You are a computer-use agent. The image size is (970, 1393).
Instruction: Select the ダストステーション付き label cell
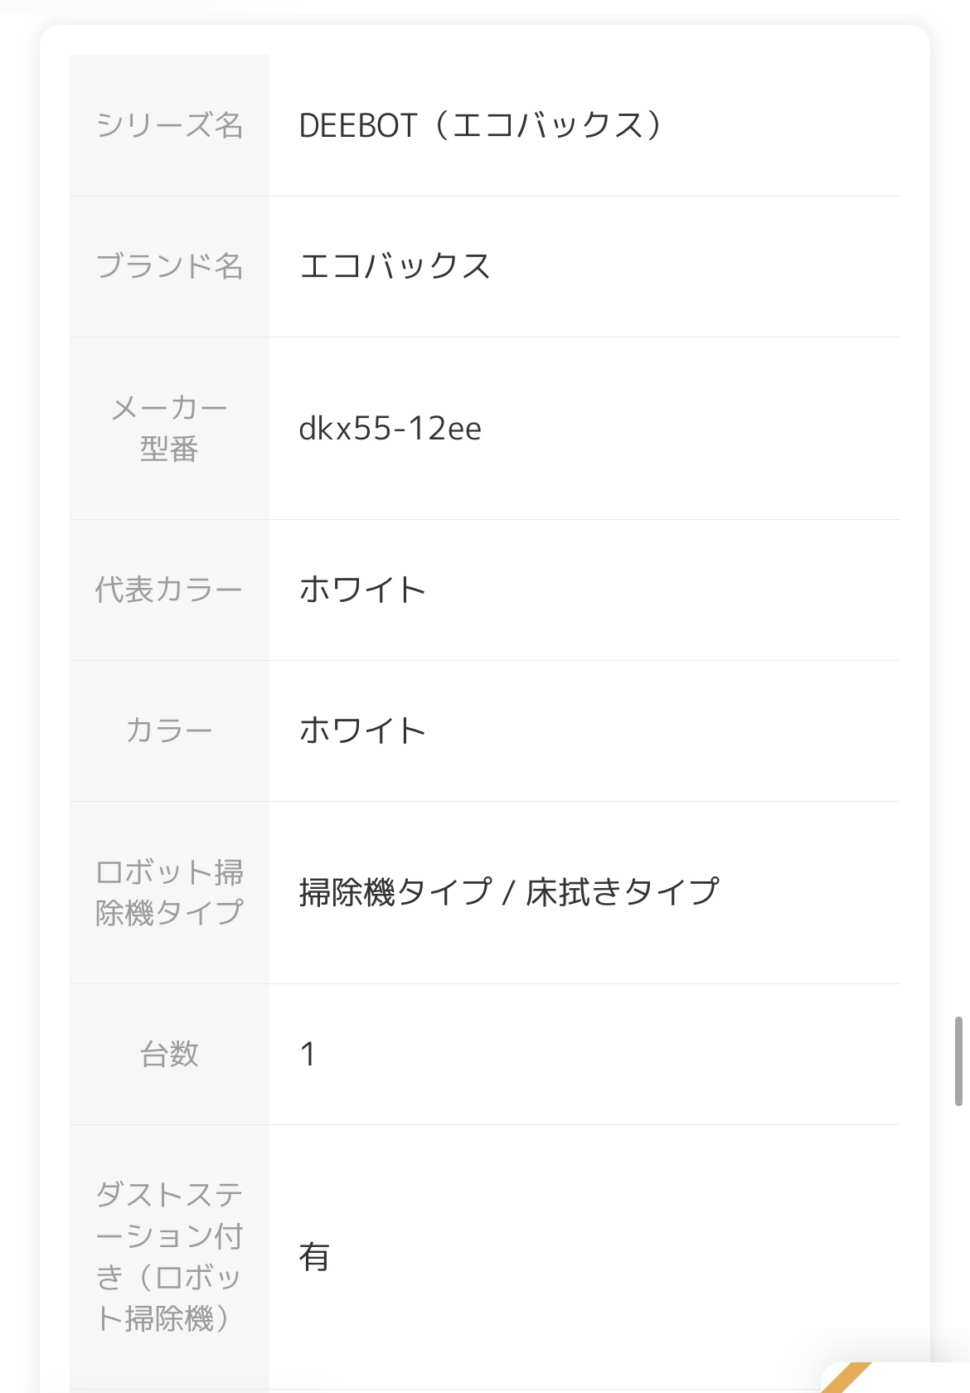pos(169,1256)
